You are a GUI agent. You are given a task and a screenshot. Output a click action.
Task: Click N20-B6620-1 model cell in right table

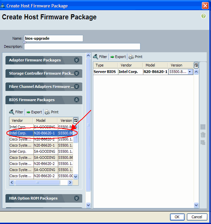pyautogui.click(x=156, y=72)
